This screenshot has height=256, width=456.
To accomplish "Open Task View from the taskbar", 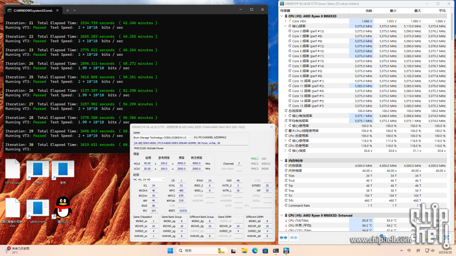I will click(x=234, y=251).
